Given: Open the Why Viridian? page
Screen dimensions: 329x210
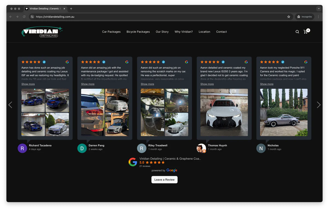Looking at the screenshot, I should click(x=184, y=32).
